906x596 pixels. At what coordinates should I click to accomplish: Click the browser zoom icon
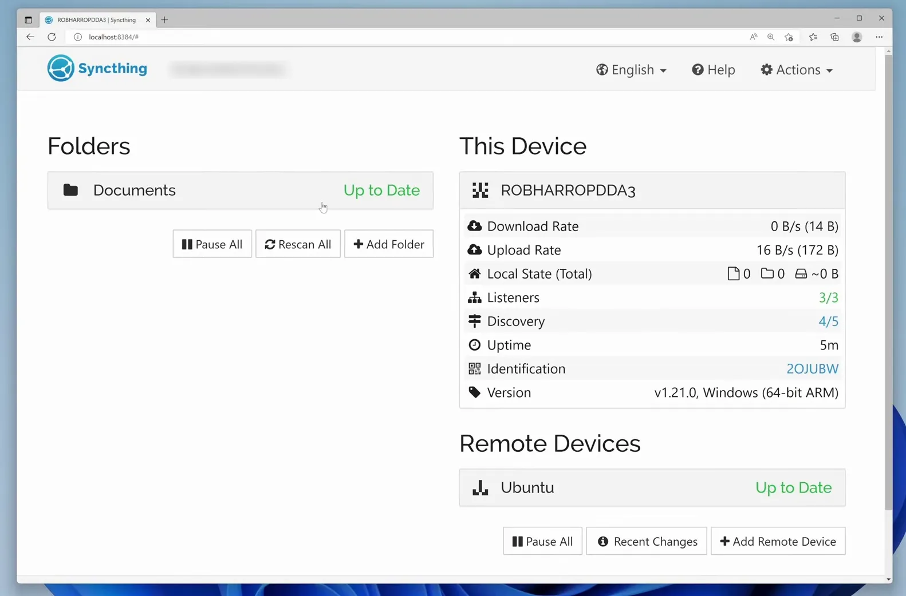pyautogui.click(x=771, y=37)
